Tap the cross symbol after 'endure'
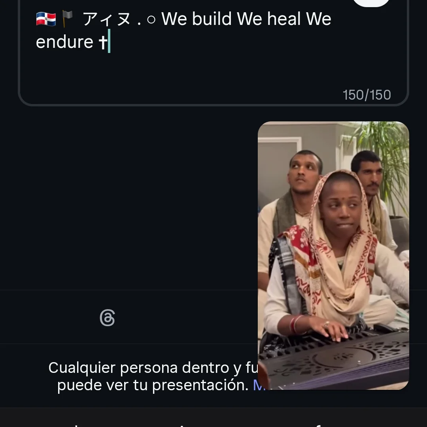Viewport: 427px width, 427px height. [x=103, y=42]
